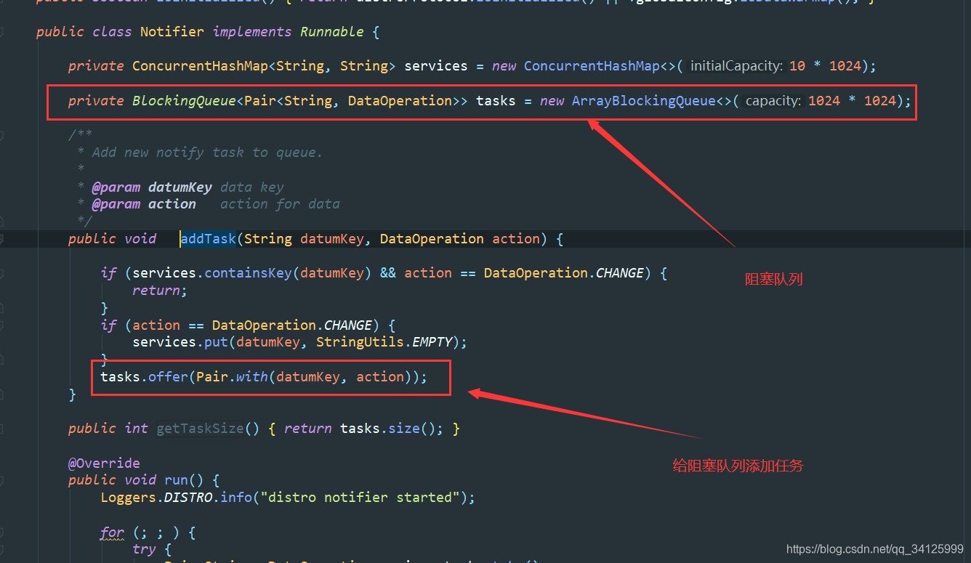Click the for keyword of the infinite loop

[x=112, y=532]
